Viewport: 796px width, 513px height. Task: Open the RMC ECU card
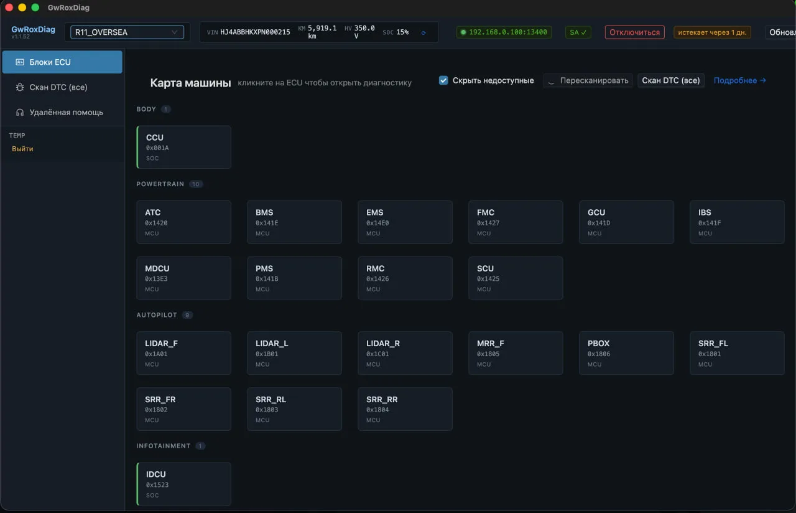pyautogui.click(x=405, y=278)
